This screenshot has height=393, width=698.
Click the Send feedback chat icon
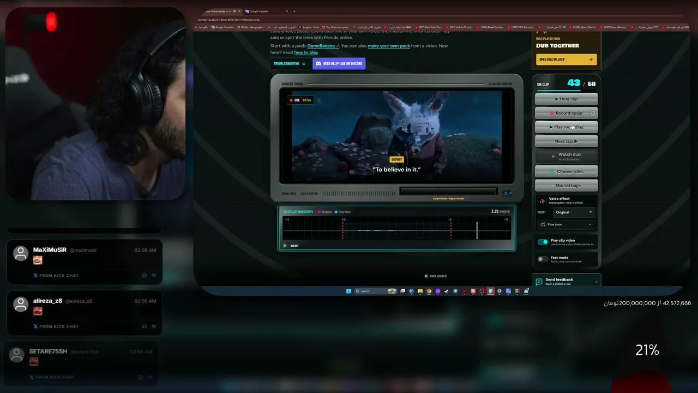point(539,282)
